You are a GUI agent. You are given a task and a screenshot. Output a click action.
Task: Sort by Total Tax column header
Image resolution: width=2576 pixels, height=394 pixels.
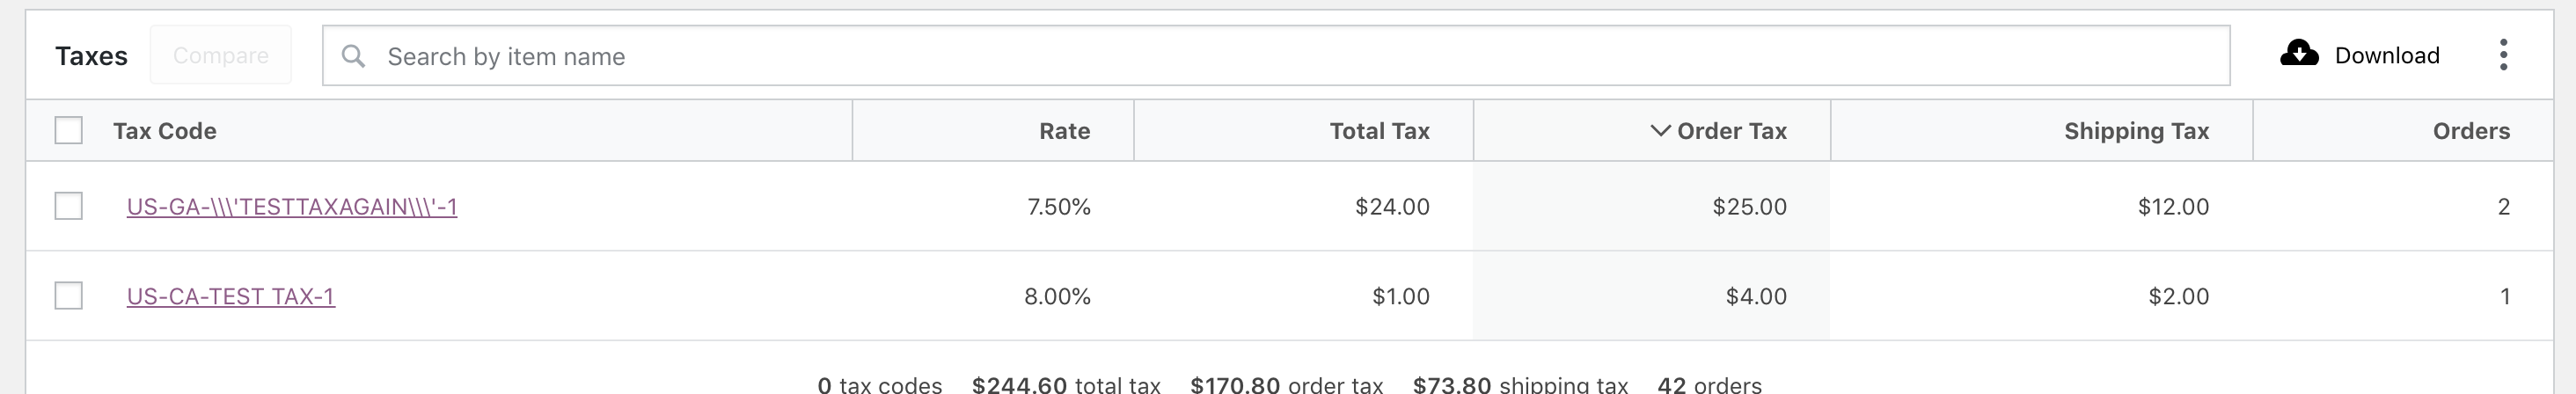1379,131
